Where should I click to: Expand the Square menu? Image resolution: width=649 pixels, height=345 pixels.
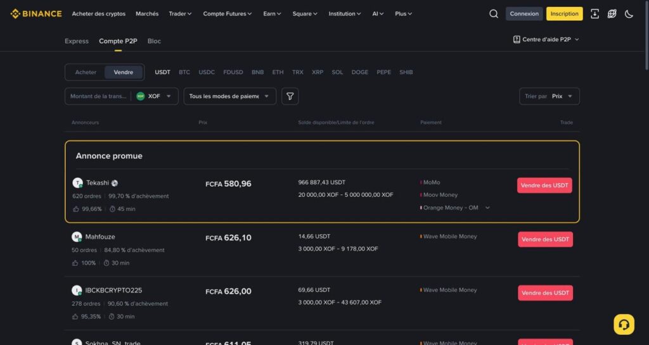[305, 14]
